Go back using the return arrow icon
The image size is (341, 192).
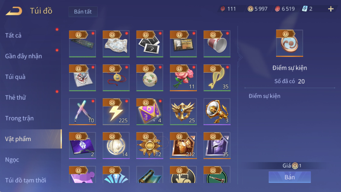click(x=14, y=11)
